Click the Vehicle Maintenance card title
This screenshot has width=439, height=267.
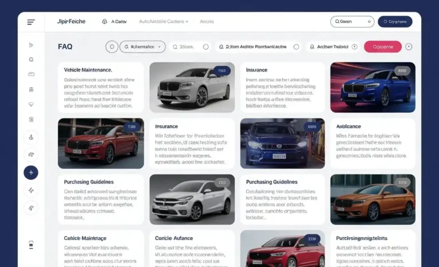pos(88,70)
